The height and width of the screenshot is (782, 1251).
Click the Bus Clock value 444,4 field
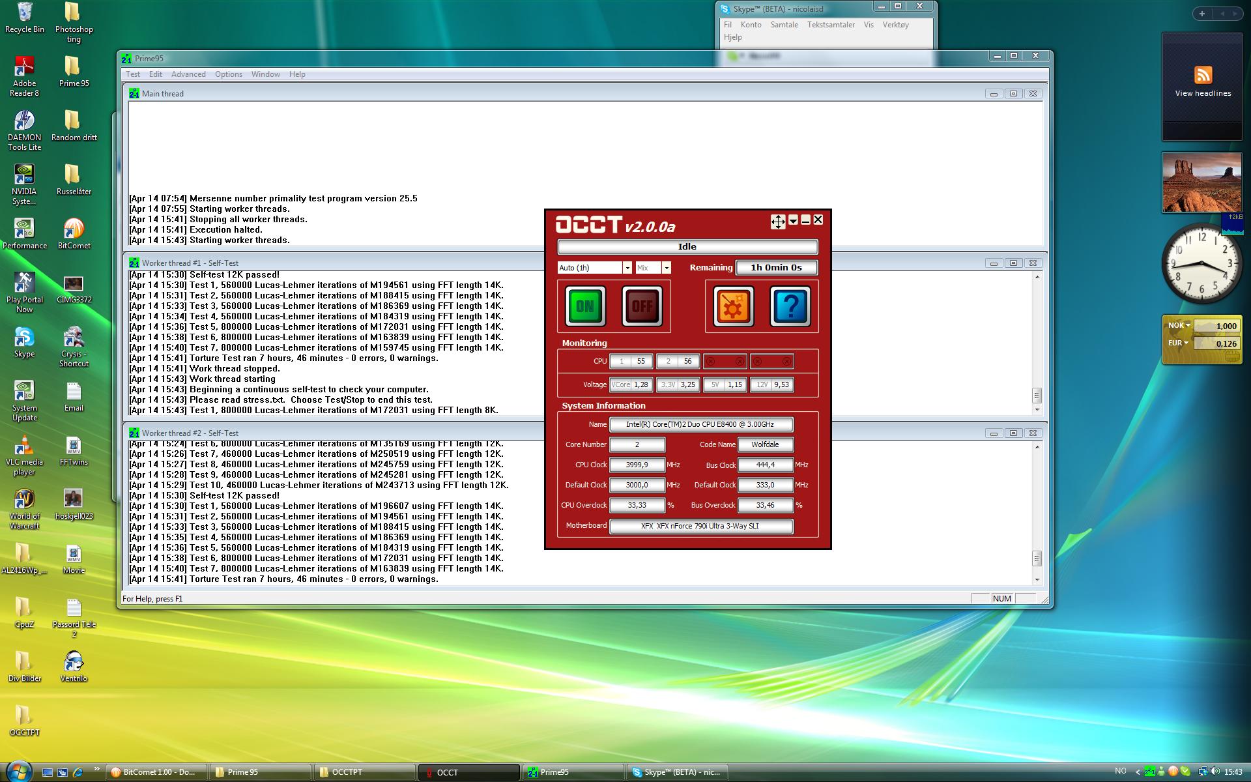click(x=766, y=465)
